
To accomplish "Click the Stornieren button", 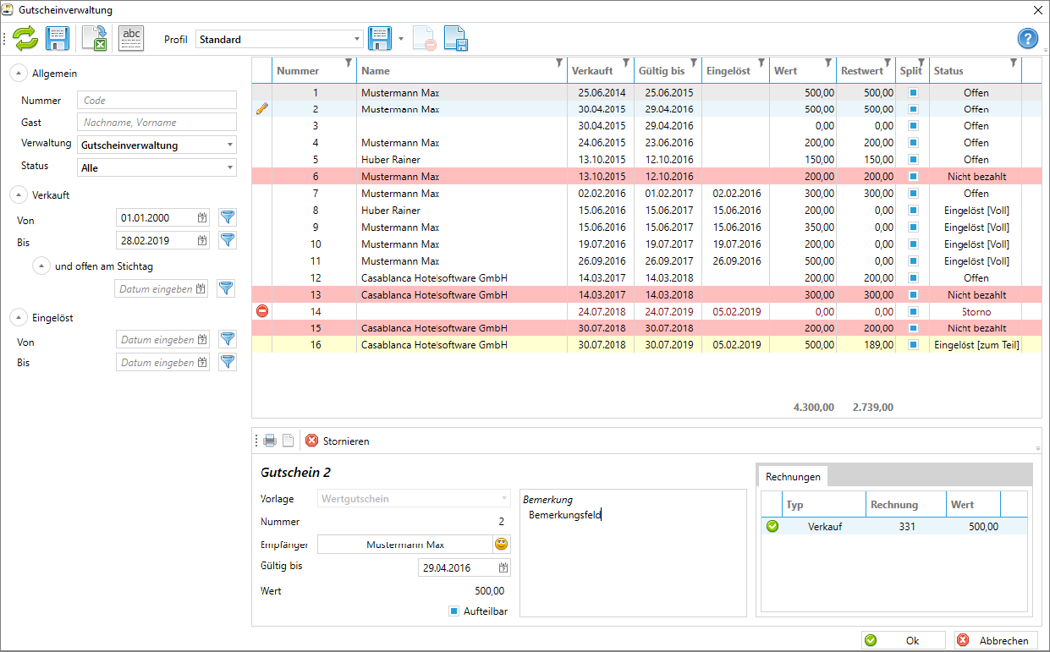I will pos(338,441).
